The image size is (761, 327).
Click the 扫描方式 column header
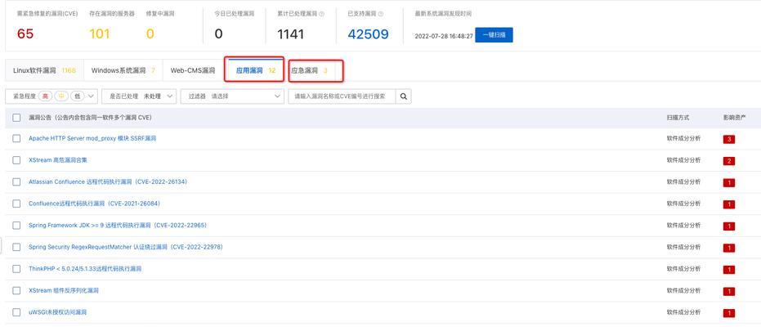coord(678,118)
